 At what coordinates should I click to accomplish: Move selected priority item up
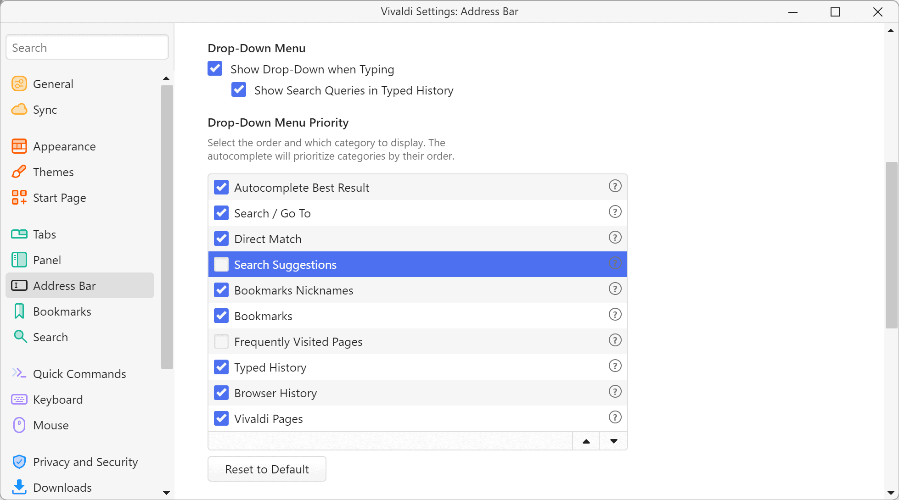[586, 441]
